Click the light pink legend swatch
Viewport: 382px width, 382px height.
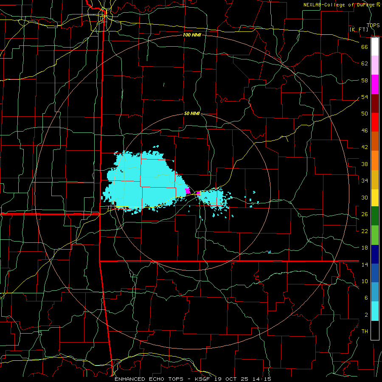375,65
